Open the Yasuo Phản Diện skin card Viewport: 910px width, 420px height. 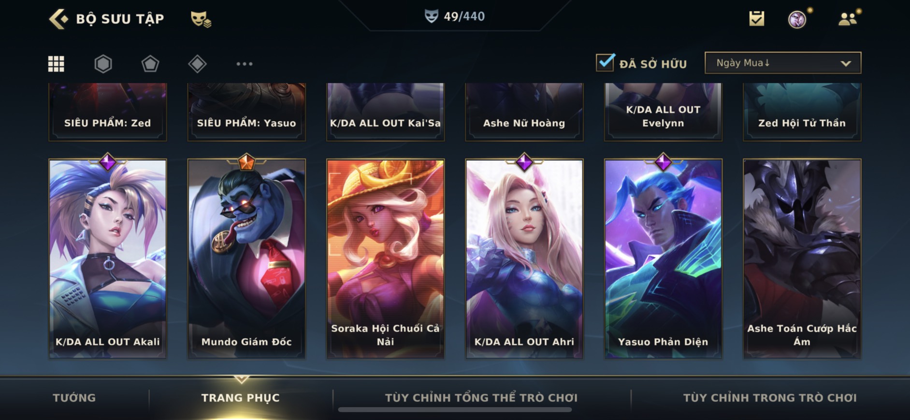coord(663,258)
